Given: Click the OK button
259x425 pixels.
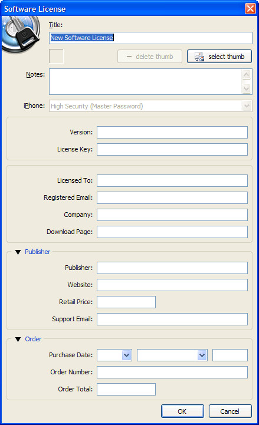Looking at the screenshot, I should pyautogui.click(x=182, y=411).
